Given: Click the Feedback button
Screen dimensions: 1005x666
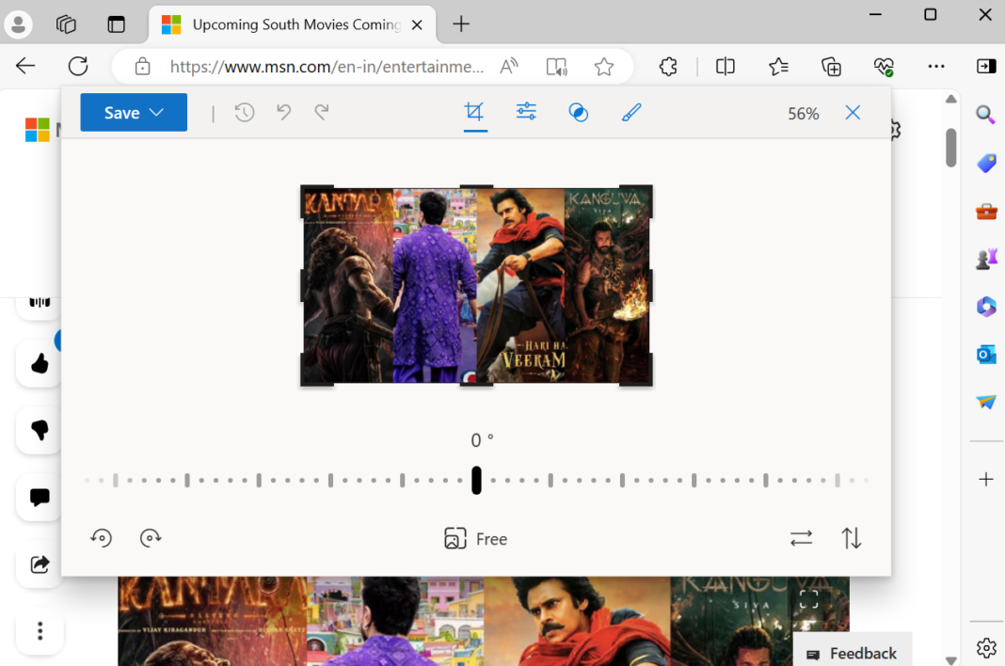Looking at the screenshot, I should tap(853, 653).
